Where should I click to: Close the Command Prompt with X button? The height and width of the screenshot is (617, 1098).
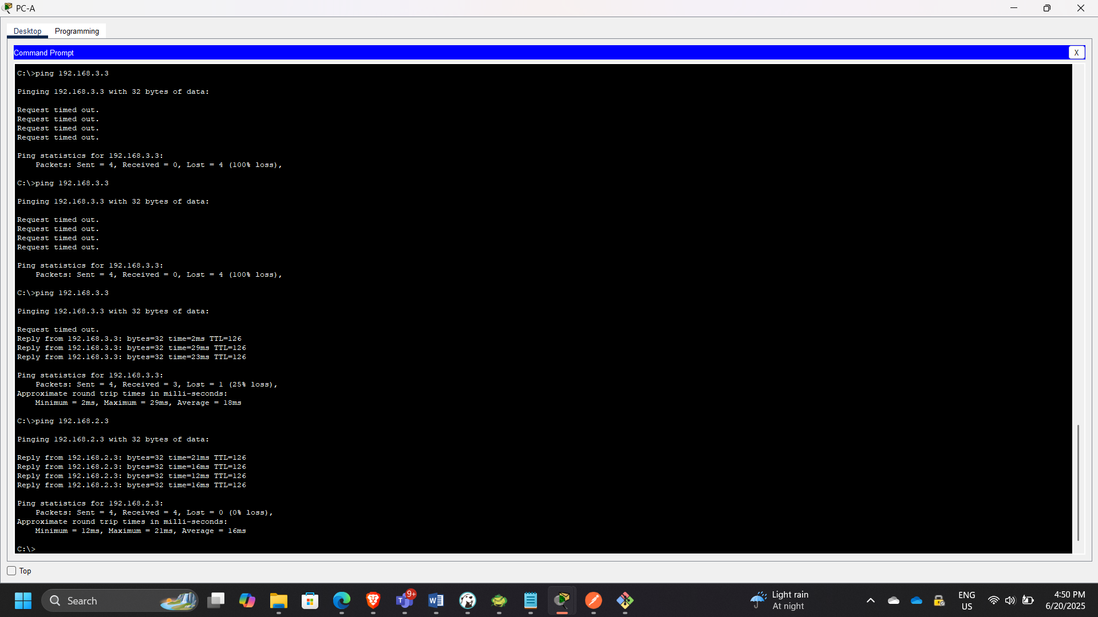(1077, 52)
